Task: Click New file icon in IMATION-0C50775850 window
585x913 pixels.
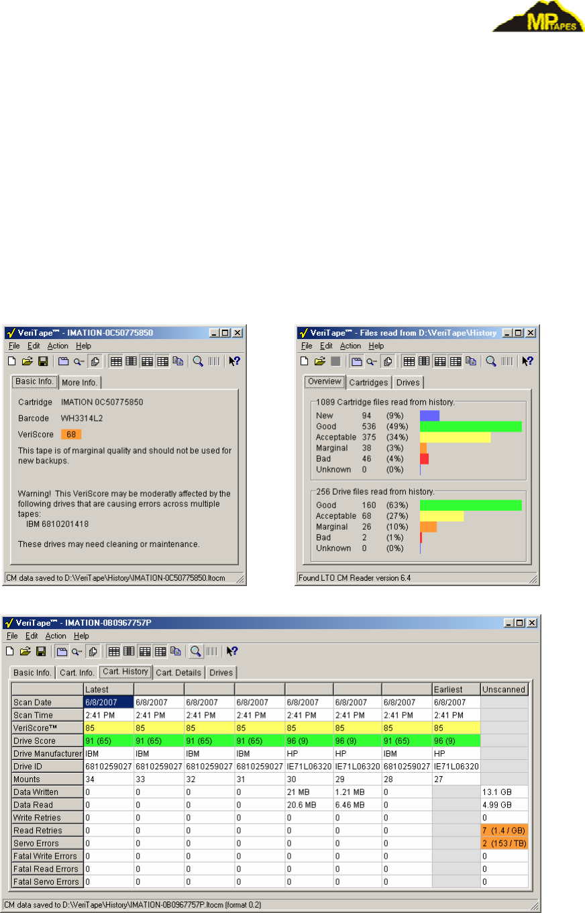Action: [11, 361]
